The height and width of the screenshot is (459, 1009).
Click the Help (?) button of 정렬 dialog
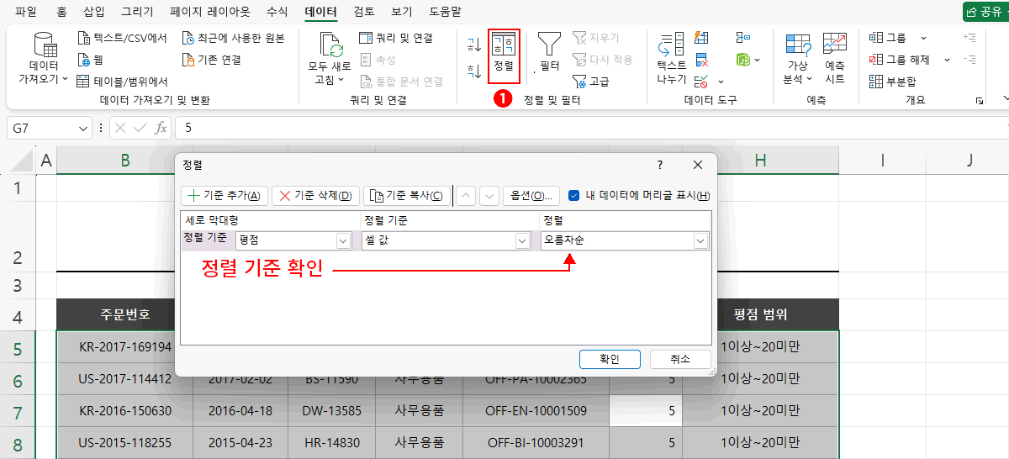click(x=660, y=165)
